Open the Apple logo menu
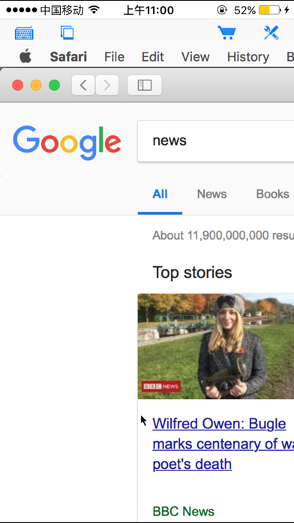 click(x=25, y=56)
